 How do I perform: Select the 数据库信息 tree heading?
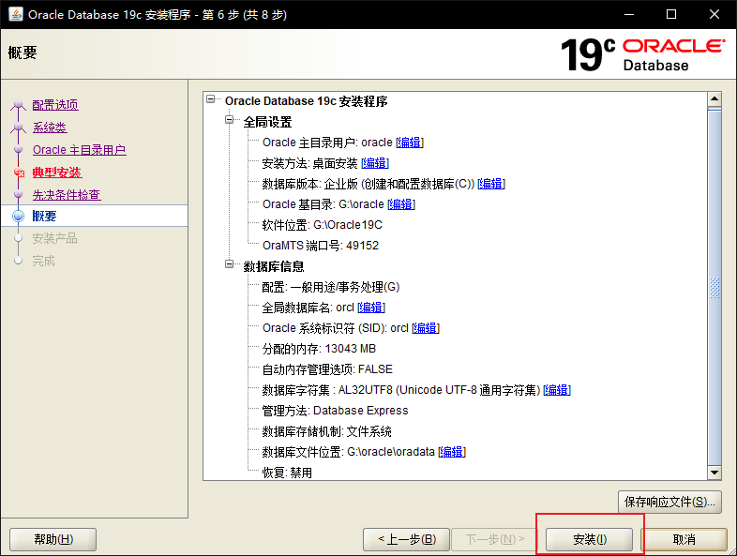[x=274, y=266]
